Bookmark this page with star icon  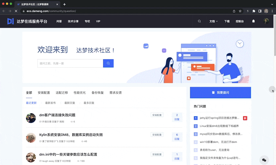click(240, 11)
